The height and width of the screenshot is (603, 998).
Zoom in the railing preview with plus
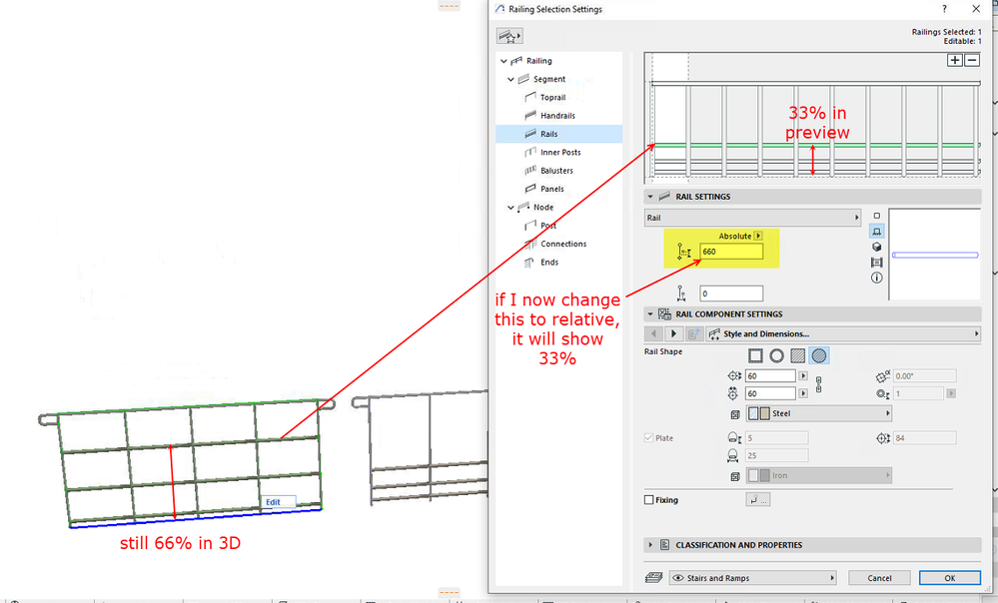[x=955, y=61]
